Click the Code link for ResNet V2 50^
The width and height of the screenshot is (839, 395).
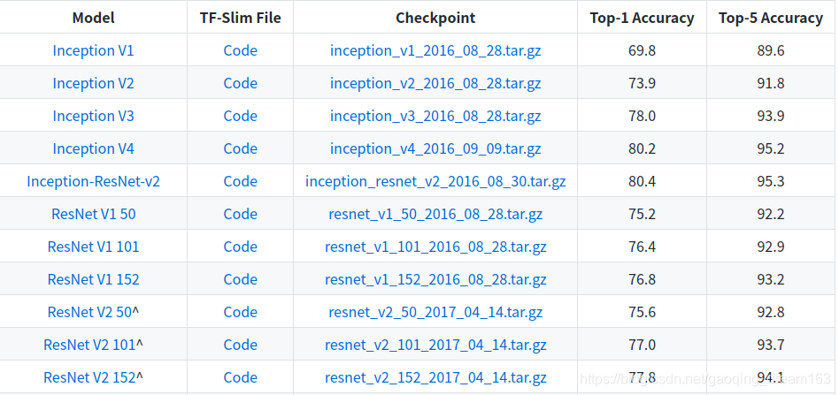coord(240,312)
